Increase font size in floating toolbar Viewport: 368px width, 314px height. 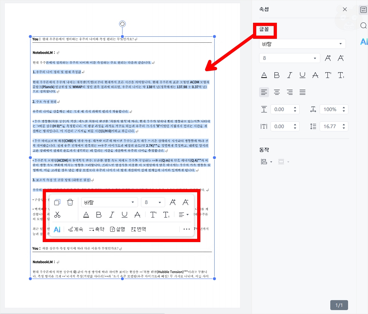pos(173,202)
